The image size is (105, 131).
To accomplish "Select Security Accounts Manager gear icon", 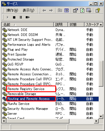I will tap(5, 109).
